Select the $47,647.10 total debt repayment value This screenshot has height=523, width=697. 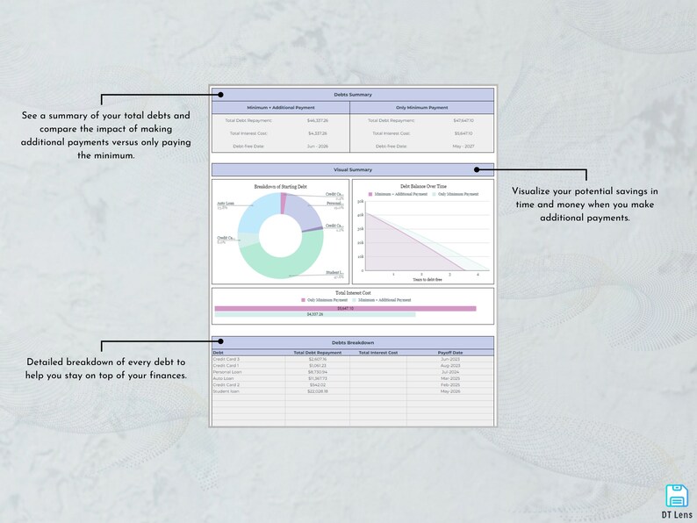[x=463, y=120]
